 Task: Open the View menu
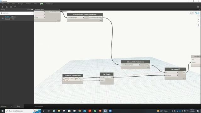point(14,4)
